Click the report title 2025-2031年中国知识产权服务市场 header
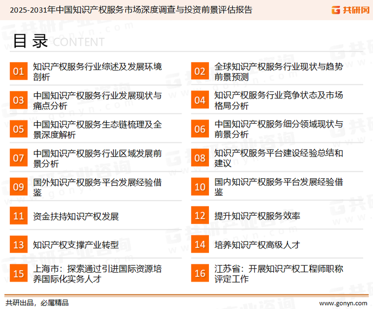 (131, 10)
